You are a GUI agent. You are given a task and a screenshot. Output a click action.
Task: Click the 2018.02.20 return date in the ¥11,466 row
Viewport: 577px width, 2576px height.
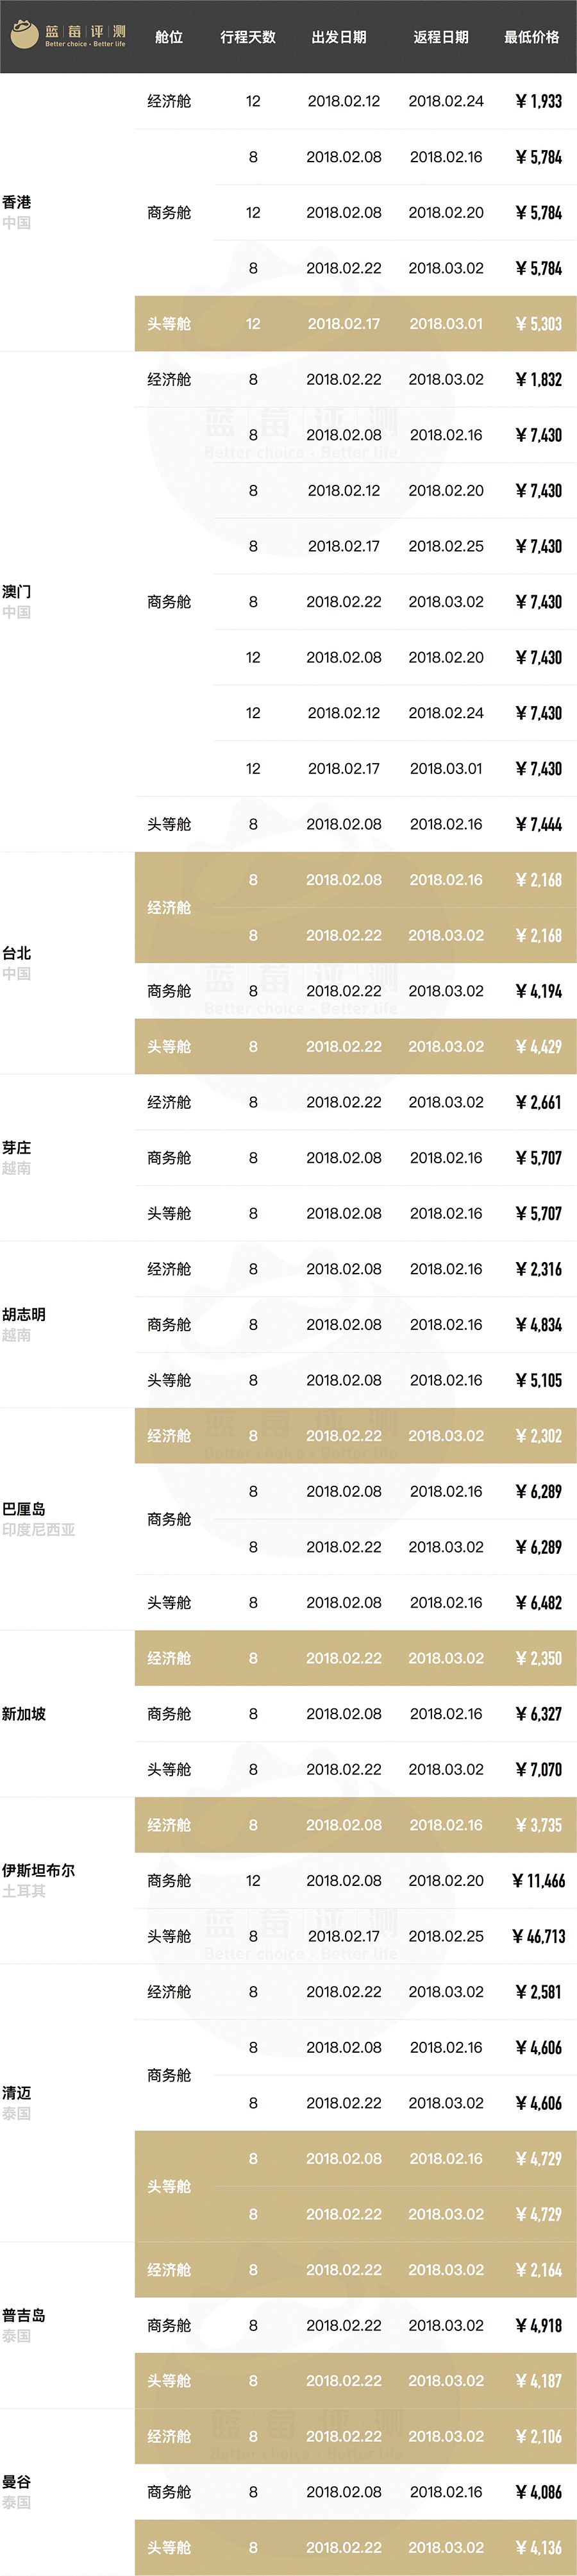[446, 1881]
